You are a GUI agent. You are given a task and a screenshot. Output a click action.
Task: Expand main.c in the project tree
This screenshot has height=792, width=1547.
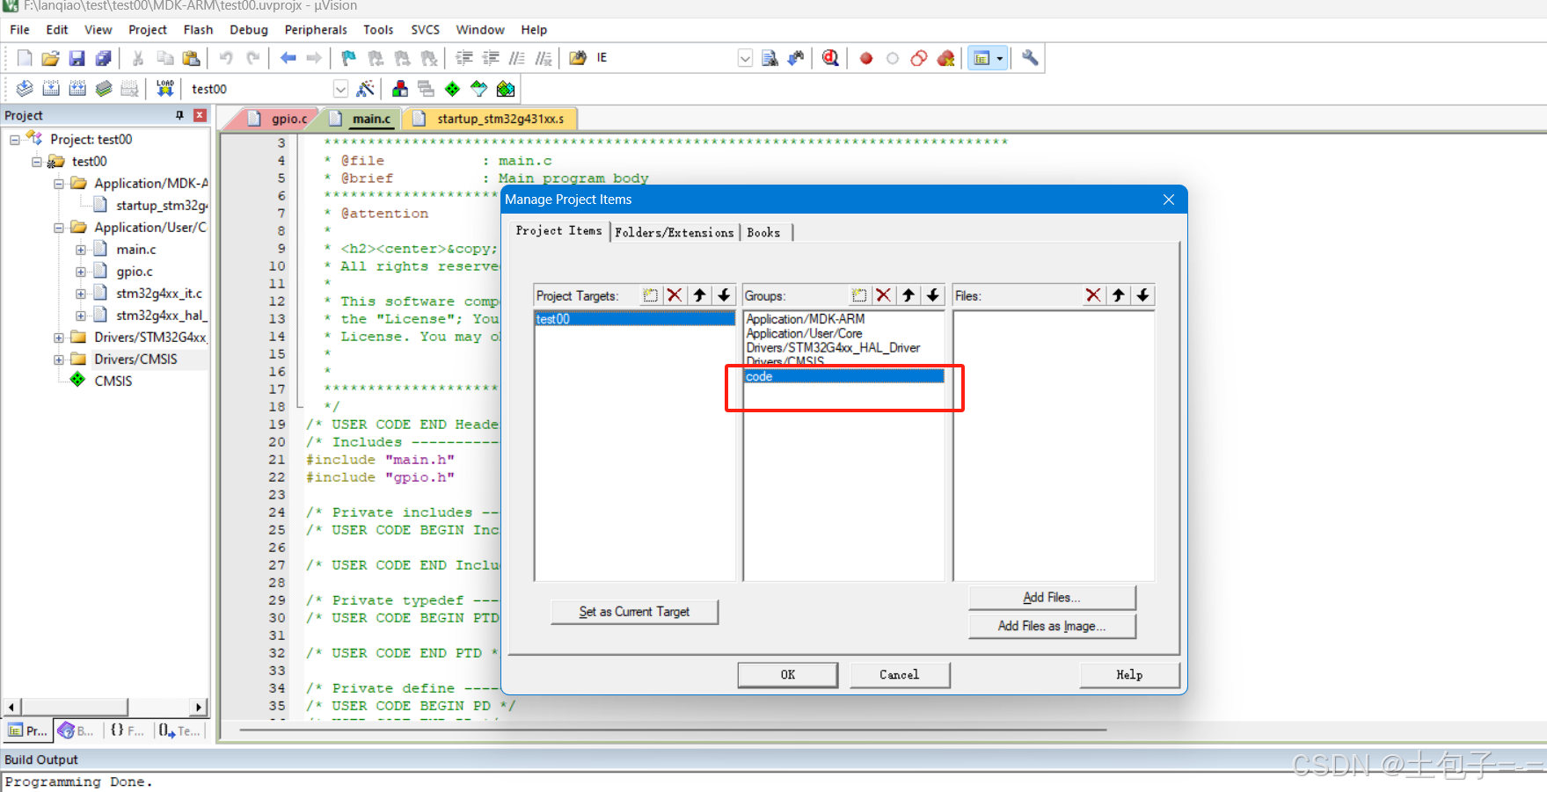coord(81,250)
